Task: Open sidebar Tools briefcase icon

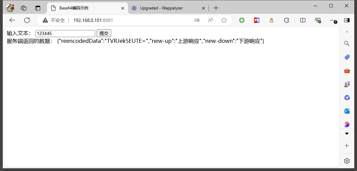Action: point(347,71)
